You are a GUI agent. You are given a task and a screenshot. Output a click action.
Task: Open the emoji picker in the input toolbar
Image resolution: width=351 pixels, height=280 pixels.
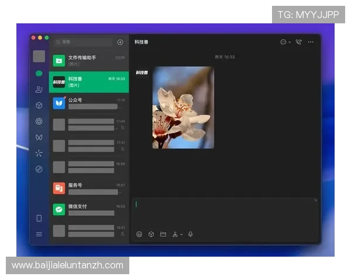pos(139,234)
